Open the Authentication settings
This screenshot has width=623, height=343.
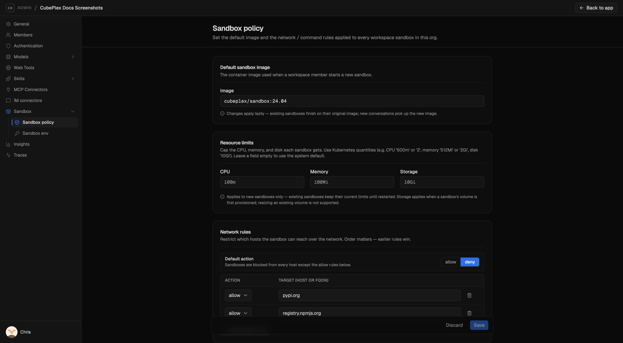[x=40, y=46]
